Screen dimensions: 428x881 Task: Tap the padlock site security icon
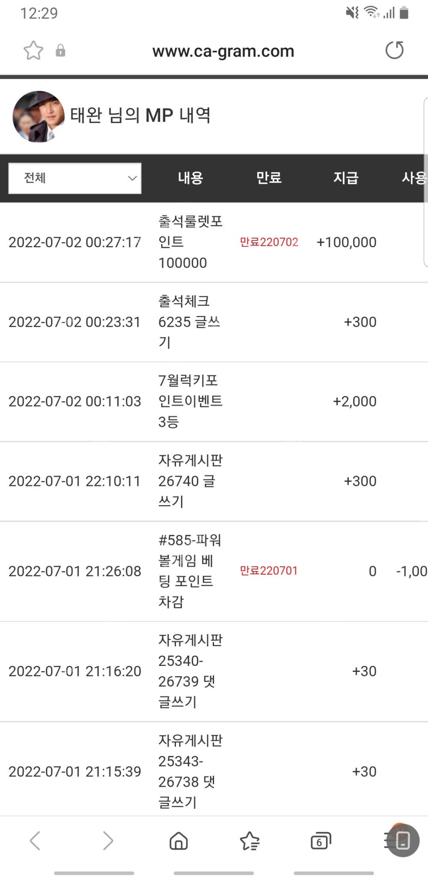(x=60, y=51)
